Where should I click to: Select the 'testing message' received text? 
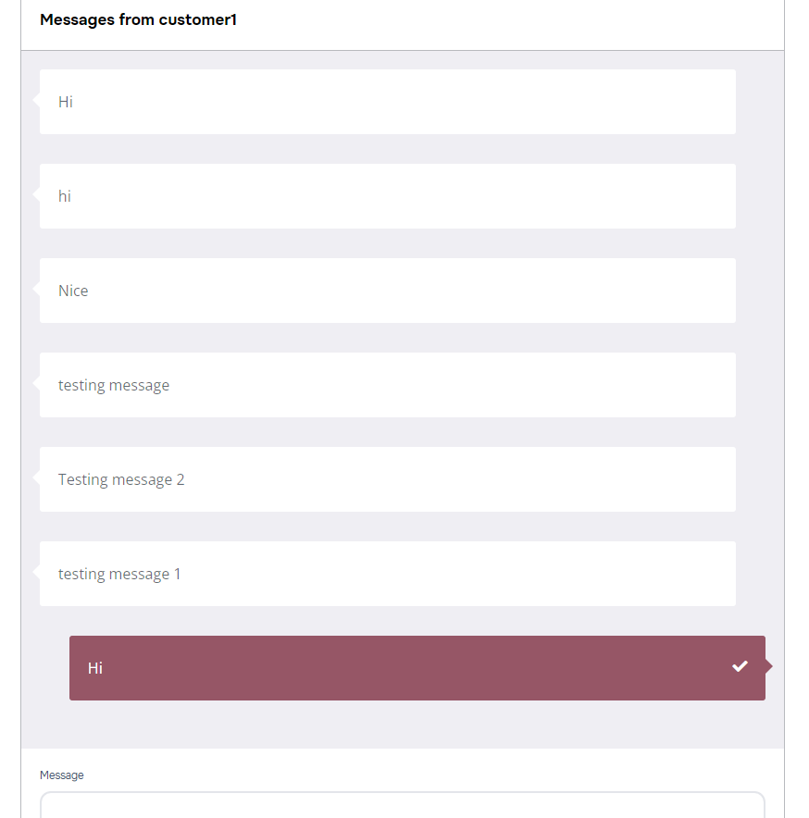(114, 385)
